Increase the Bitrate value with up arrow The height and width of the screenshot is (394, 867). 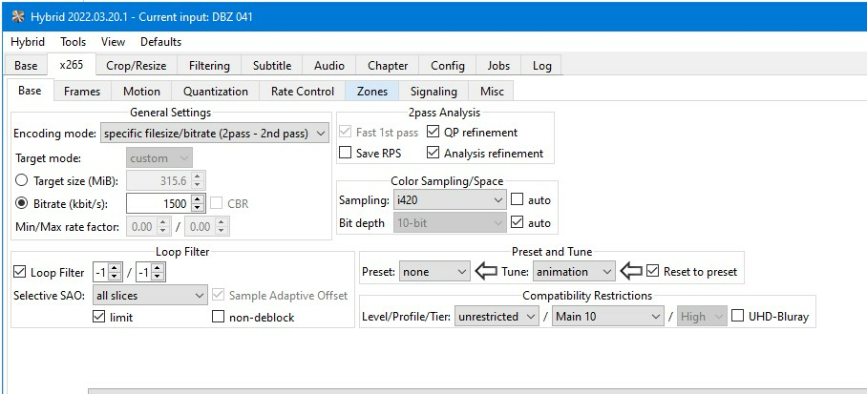point(198,199)
